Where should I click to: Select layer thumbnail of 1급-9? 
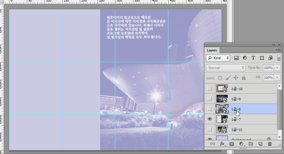(222, 99)
